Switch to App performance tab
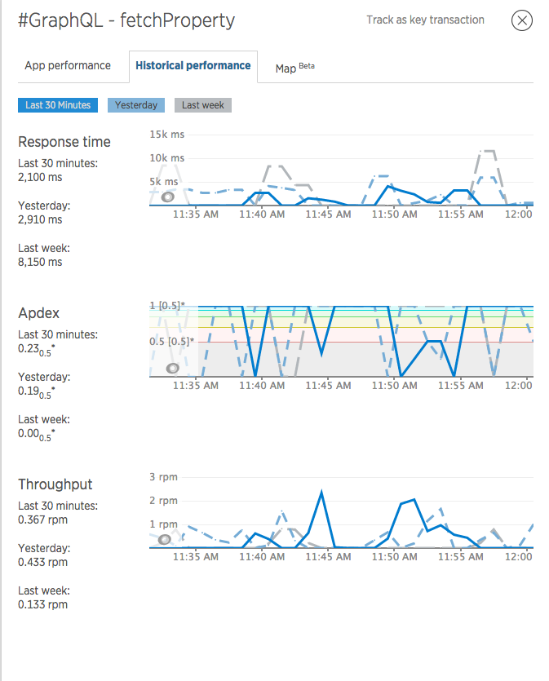The width and height of the screenshot is (549, 681). (x=68, y=65)
